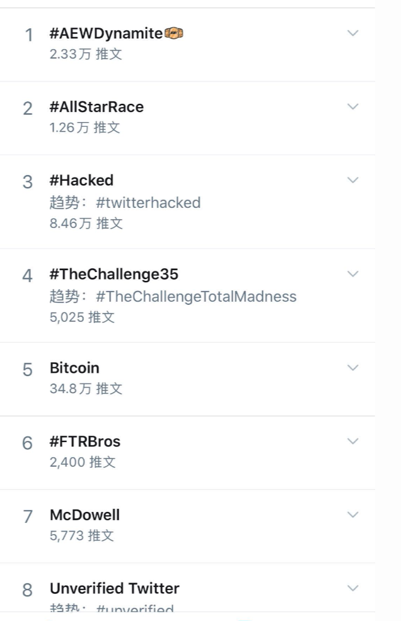Open the Bitcoin trend options chevron
Viewport: 401px width, 621px height.
coord(353,367)
